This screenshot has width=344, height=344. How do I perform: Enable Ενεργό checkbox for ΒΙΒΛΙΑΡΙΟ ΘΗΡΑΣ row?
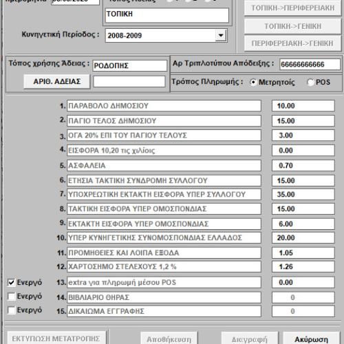(11, 297)
